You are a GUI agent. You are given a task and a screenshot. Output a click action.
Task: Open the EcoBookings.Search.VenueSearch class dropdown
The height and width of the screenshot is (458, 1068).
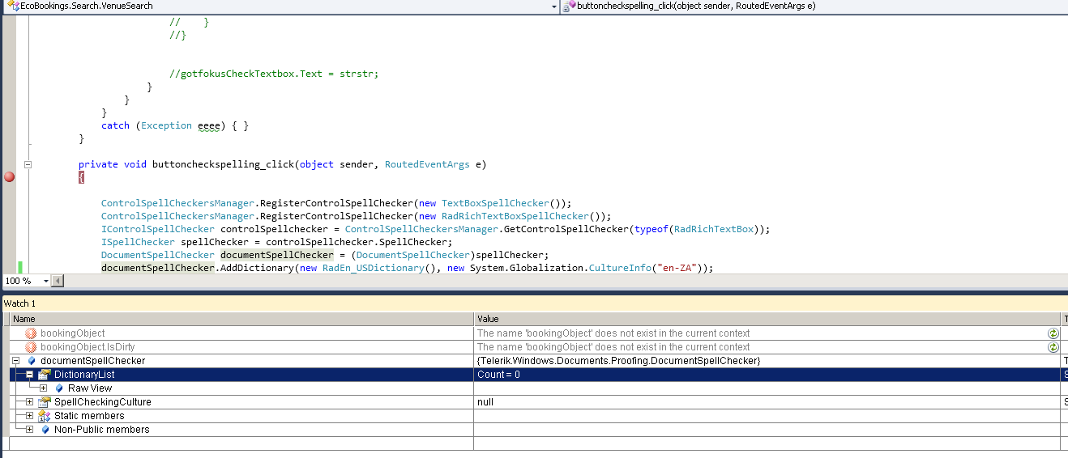click(554, 6)
